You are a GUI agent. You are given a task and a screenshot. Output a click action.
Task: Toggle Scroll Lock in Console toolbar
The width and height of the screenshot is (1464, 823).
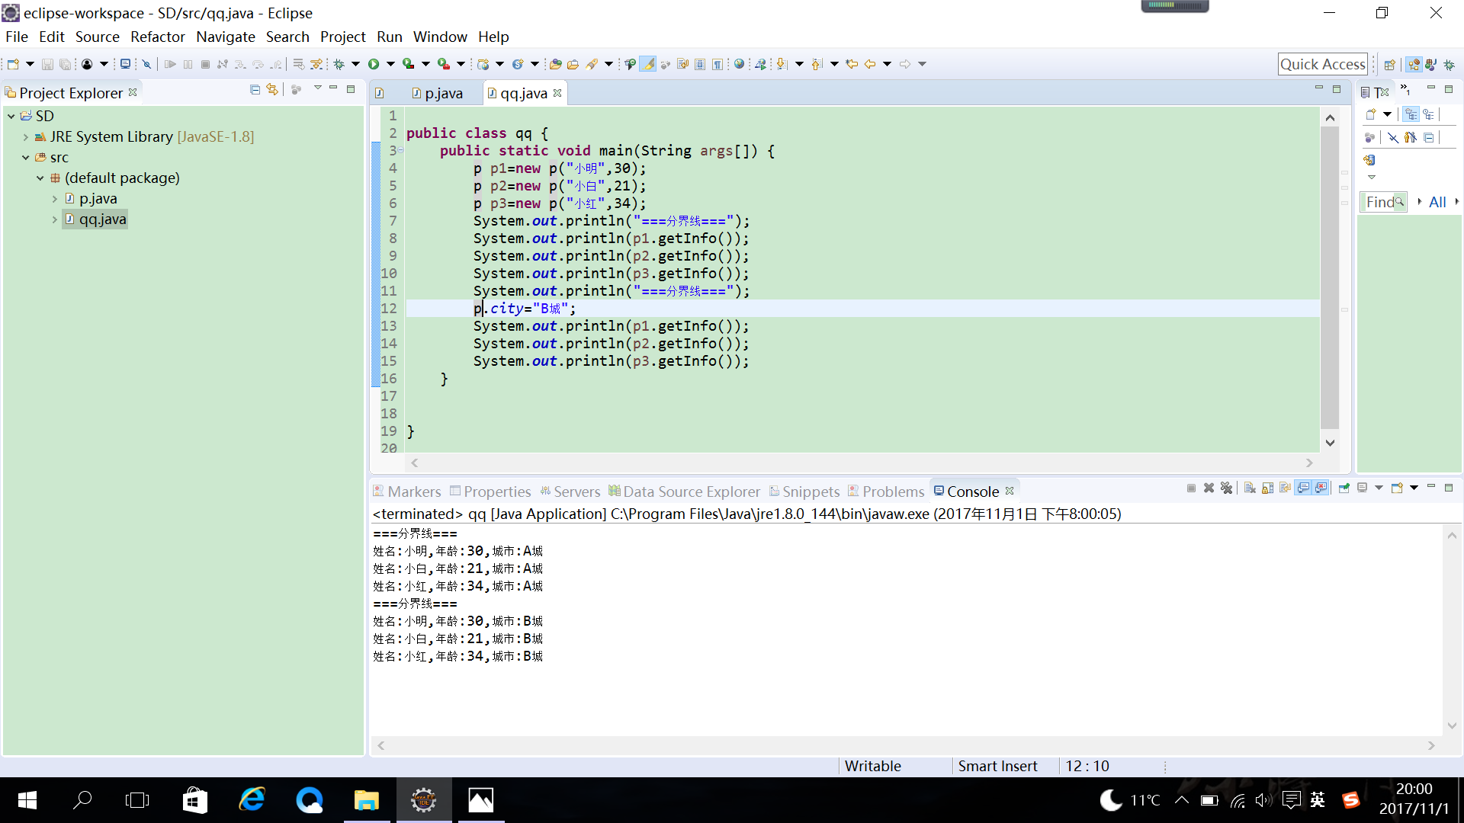tap(1267, 488)
